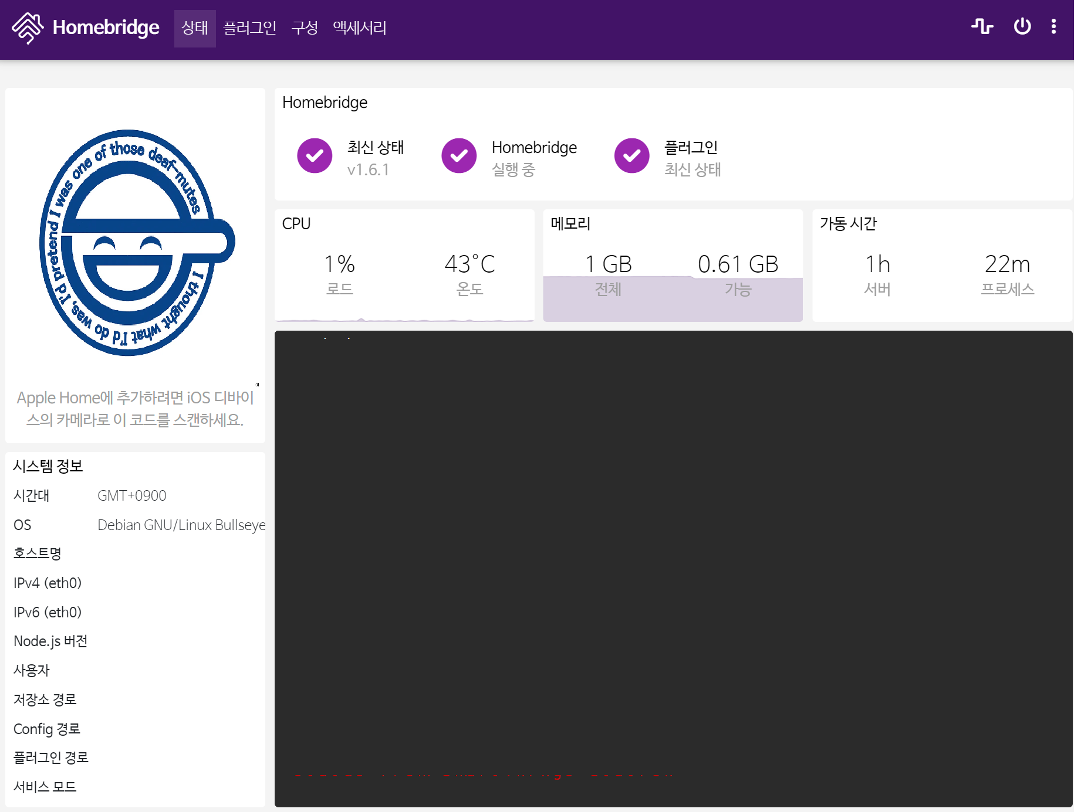
Task: Click the CPU load 1% value
Action: pyautogui.click(x=339, y=264)
